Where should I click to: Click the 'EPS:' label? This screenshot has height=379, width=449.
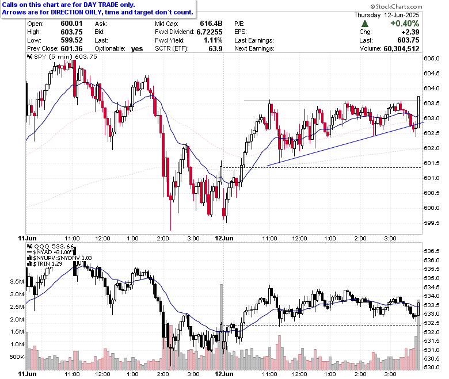[241, 32]
